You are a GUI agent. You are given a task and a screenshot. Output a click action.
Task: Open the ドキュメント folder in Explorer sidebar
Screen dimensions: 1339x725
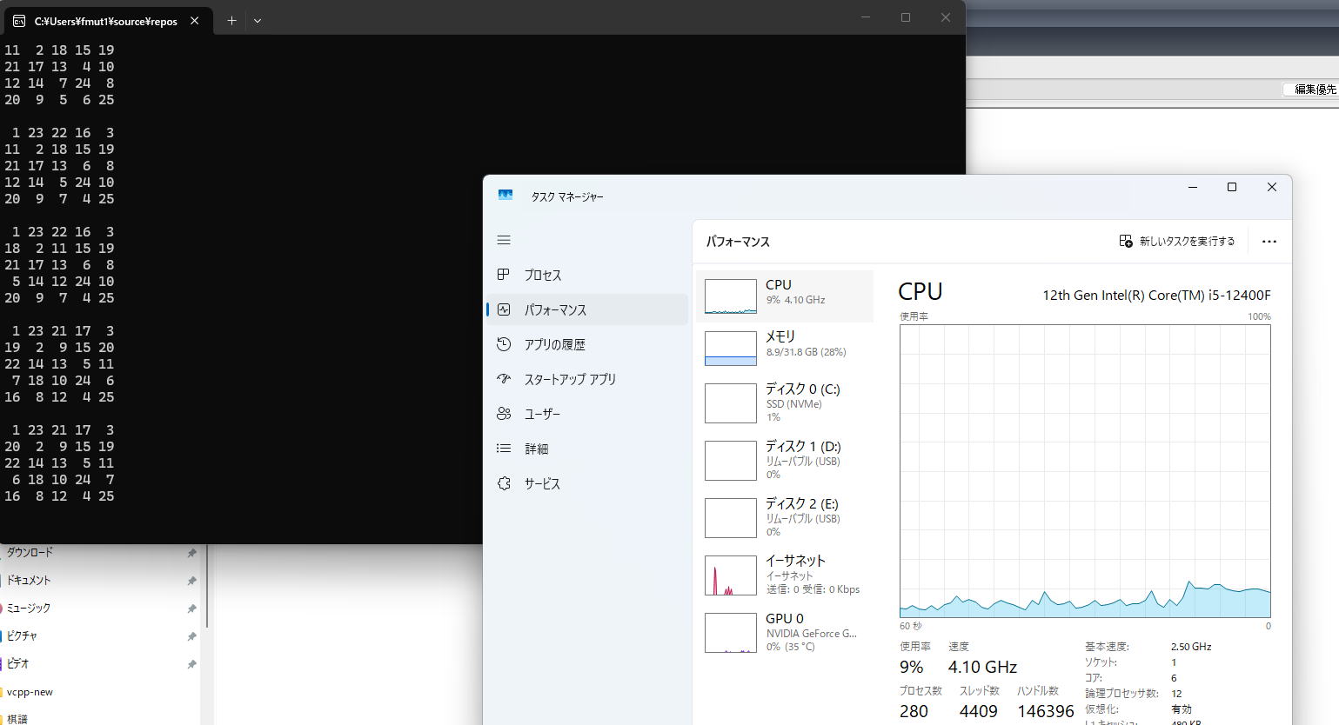coord(29,581)
